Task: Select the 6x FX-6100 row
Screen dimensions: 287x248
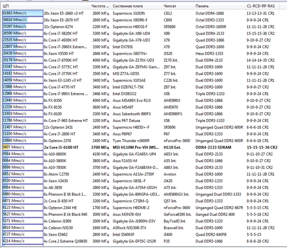Action: (52, 114)
